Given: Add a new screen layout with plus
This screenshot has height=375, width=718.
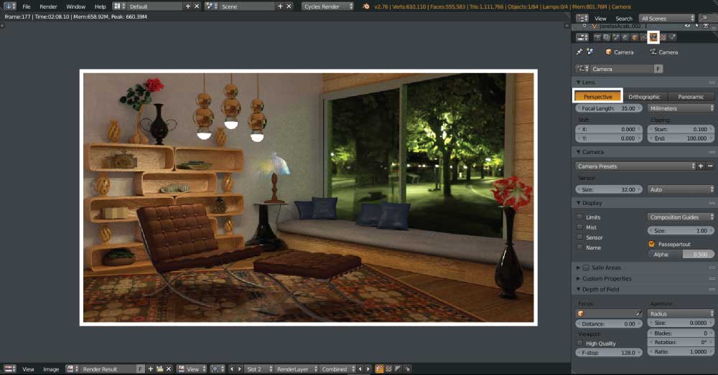Looking at the screenshot, I should point(188,6).
